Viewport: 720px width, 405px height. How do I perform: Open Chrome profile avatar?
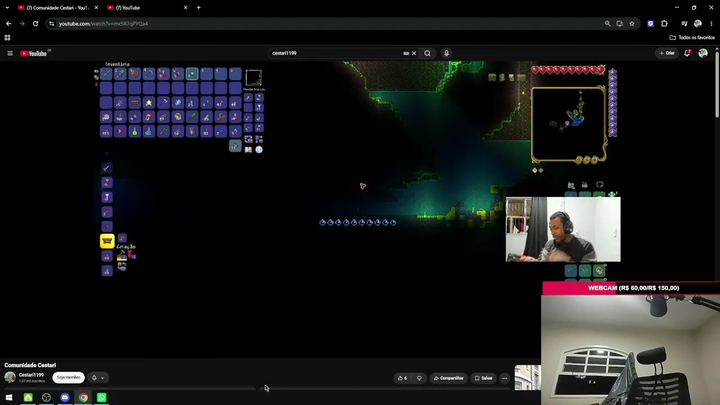pos(698,24)
